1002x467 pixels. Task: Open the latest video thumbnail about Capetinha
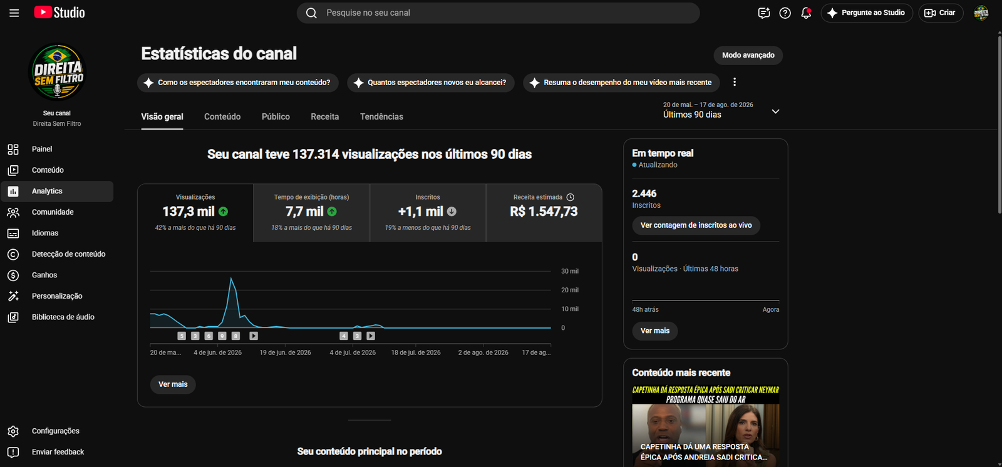point(706,426)
